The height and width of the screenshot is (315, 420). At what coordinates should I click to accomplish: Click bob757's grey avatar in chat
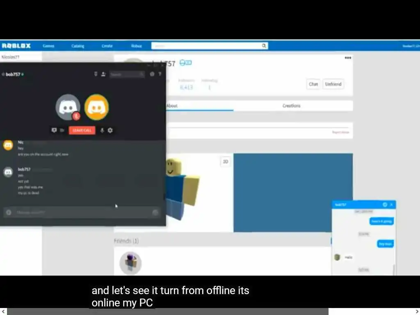8,172
